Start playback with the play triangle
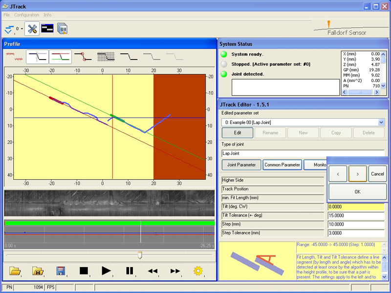Viewport: 391px width, 293px height. (x=106, y=271)
